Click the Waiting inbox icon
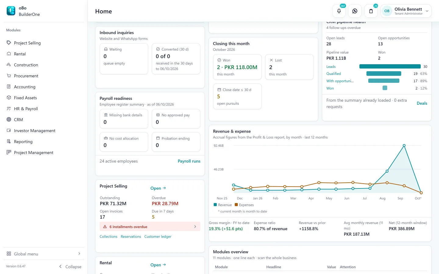 [106, 49]
